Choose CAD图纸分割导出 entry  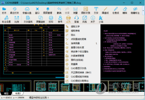pos(82,81)
